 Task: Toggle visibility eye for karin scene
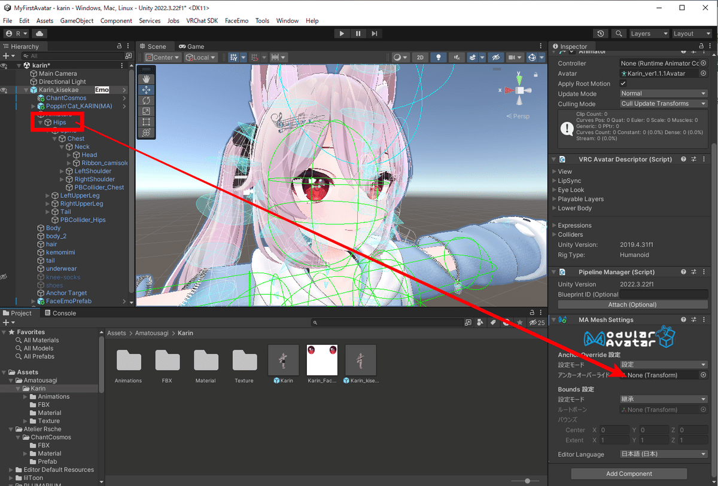pos(4,65)
